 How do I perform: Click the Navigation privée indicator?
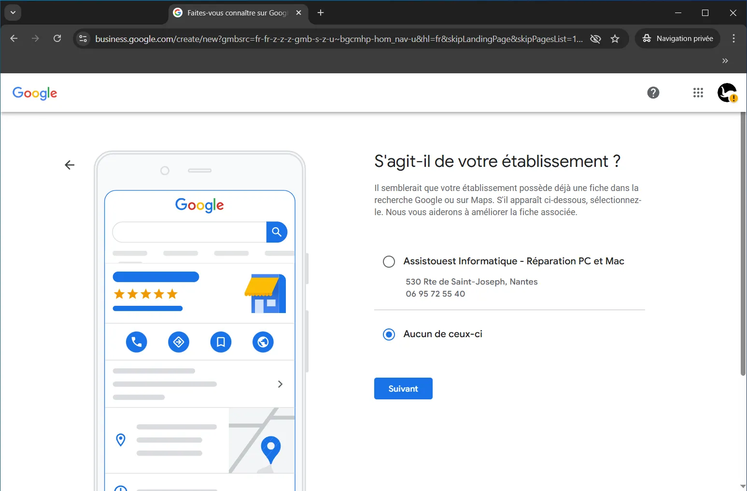pyautogui.click(x=677, y=39)
